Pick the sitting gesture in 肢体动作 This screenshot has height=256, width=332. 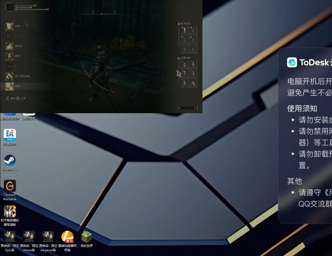(x=193, y=83)
